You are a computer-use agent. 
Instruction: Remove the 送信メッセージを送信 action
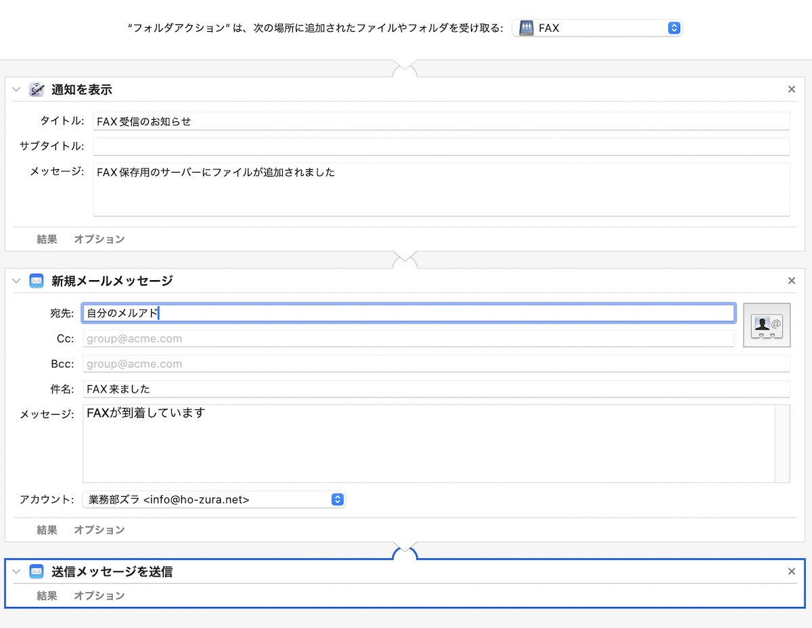791,572
